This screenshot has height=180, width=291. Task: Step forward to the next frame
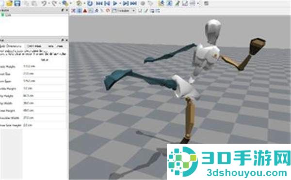pyautogui.click(x=126, y=3)
